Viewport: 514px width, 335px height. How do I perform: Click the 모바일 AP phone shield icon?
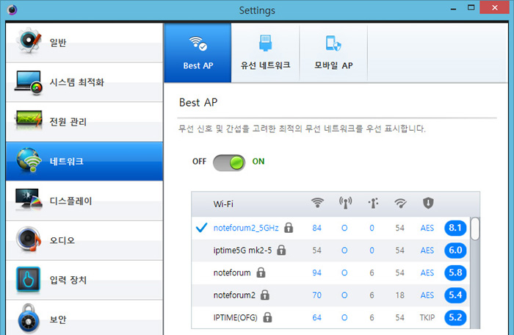(x=333, y=43)
